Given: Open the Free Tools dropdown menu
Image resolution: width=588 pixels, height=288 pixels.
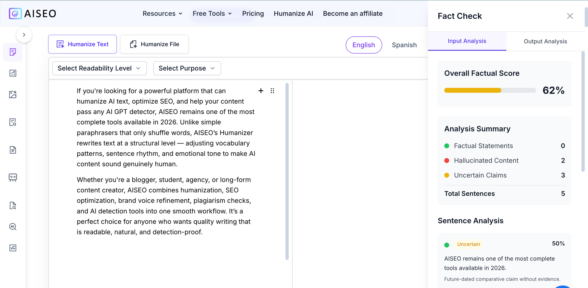Looking at the screenshot, I should point(212,13).
